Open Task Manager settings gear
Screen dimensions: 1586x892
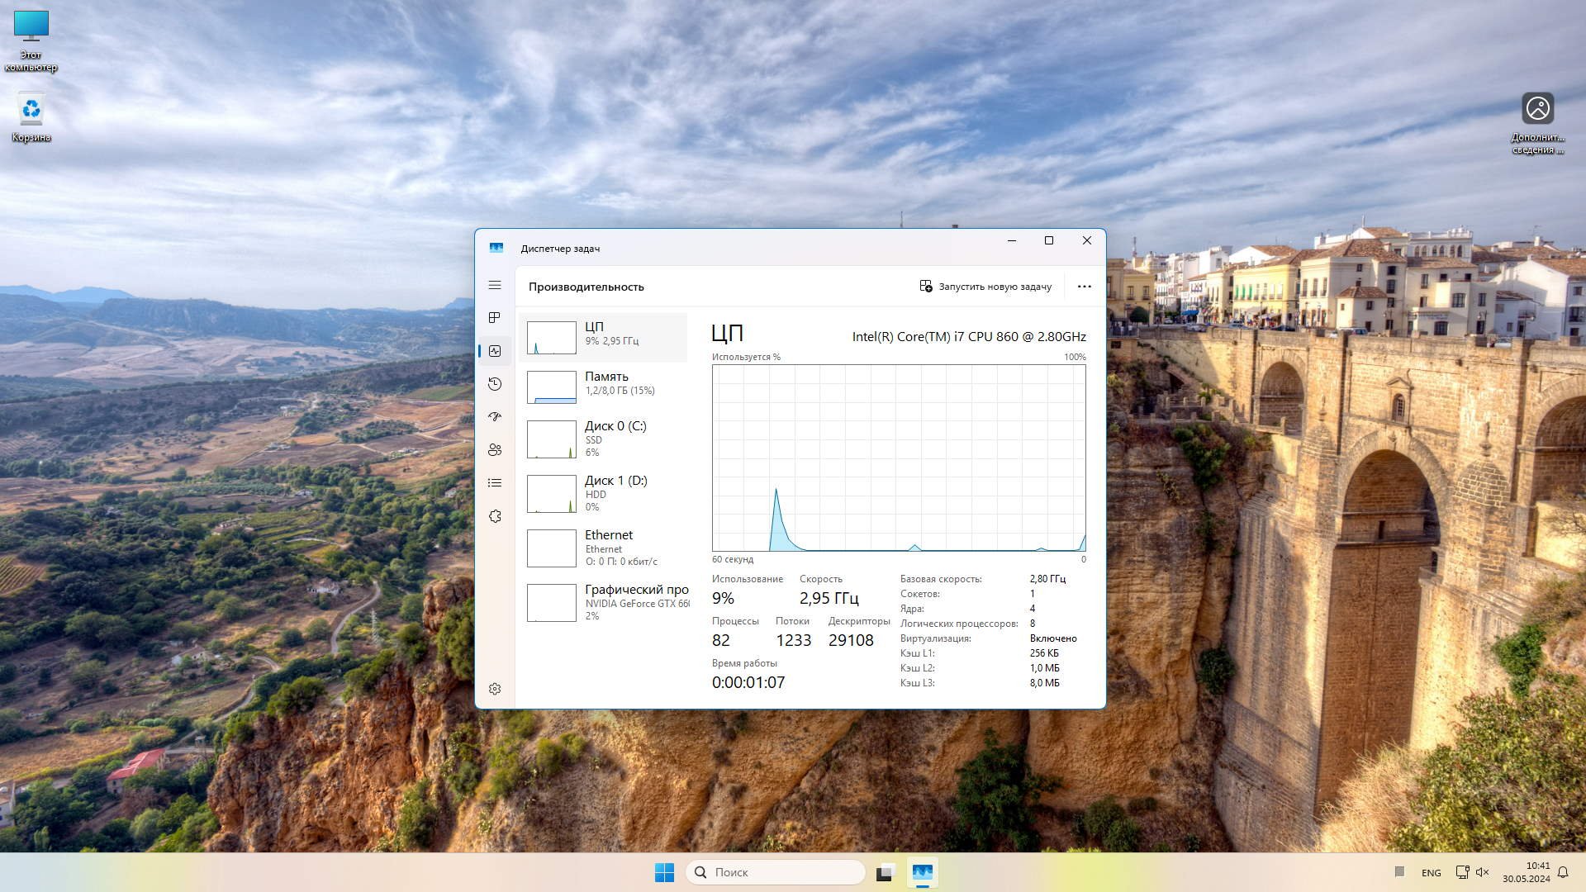click(495, 689)
